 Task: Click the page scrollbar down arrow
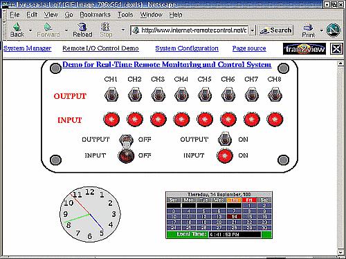(x=340, y=253)
